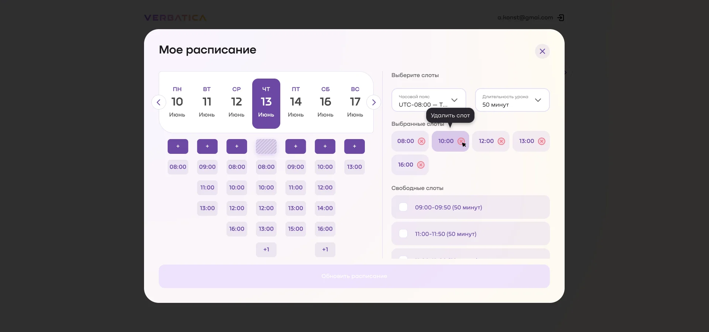The image size is (709, 332).
Task: Click Saturday's 10:00 slot
Action: [x=325, y=167]
